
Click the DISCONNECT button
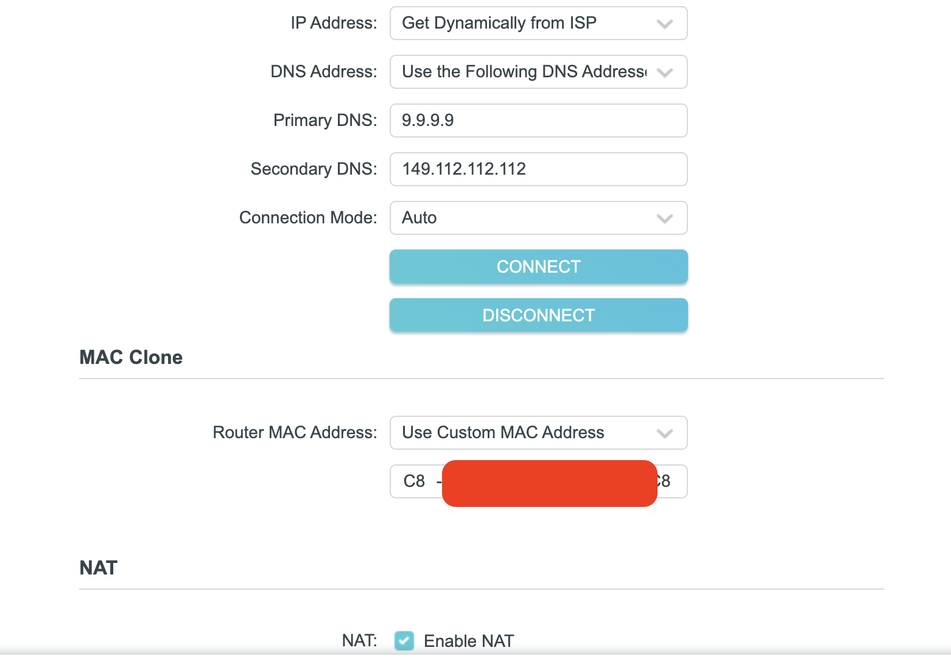tap(538, 315)
